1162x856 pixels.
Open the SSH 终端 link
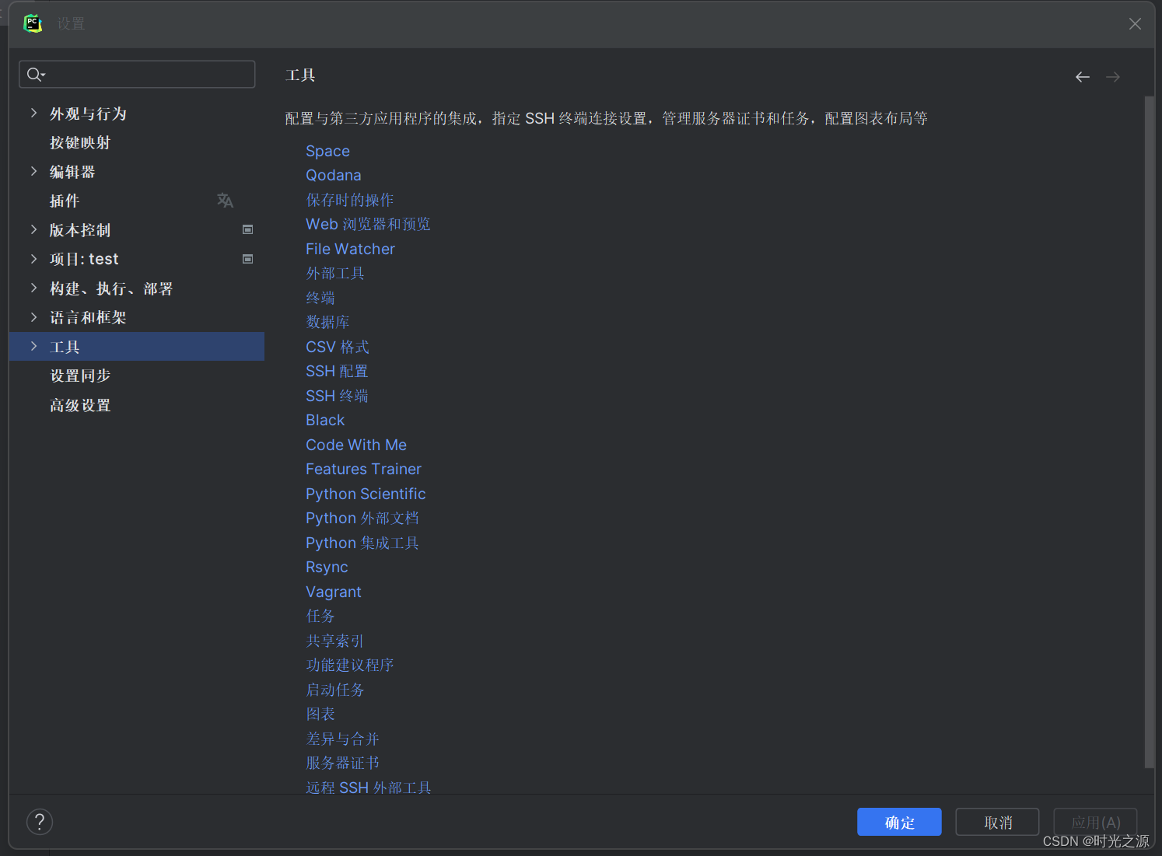337,396
